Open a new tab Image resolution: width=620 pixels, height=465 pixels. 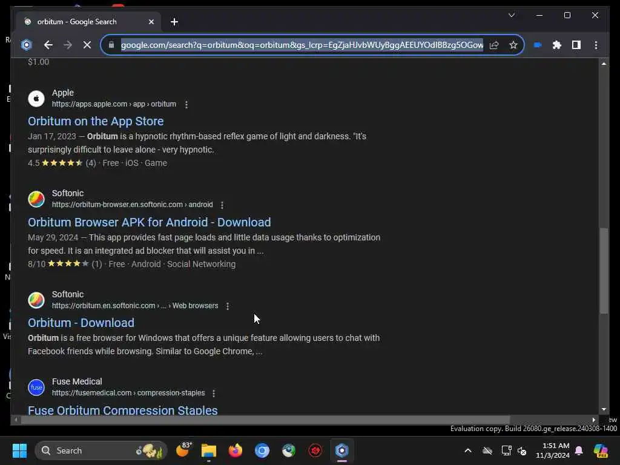(174, 22)
